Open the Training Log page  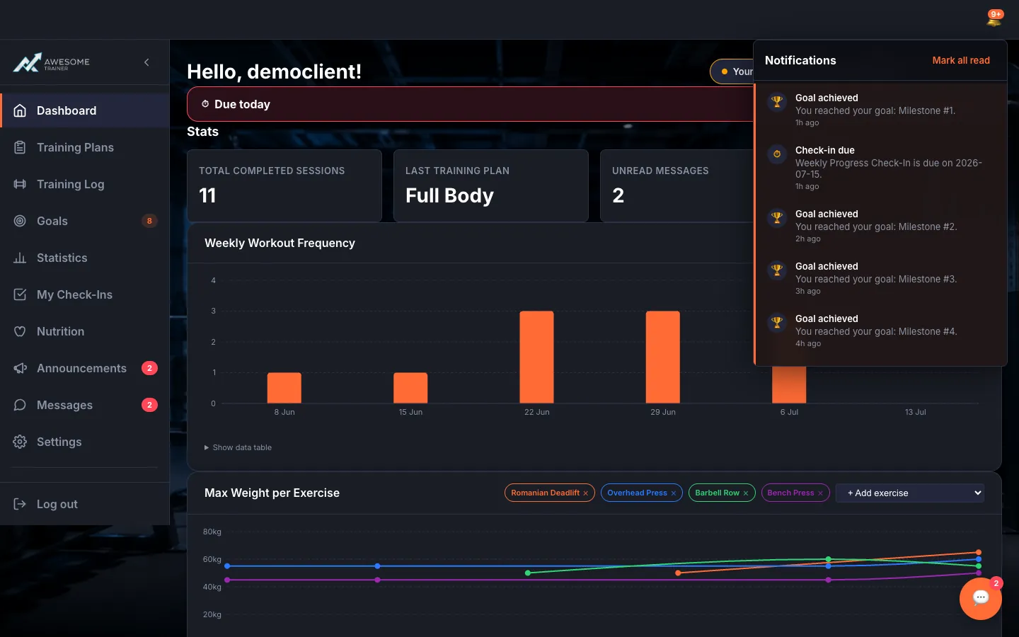tap(85, 184)
